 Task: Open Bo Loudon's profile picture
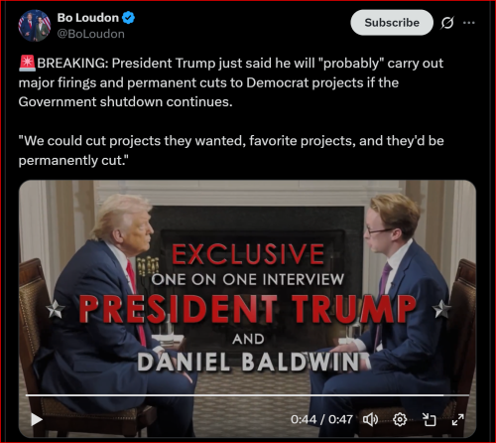coord(35,26)
